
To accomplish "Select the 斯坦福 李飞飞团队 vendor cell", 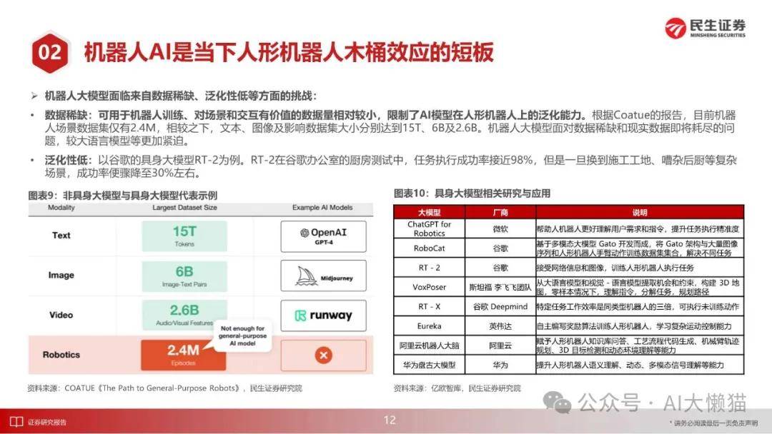I will pyautogui.click(x=500, y=287).
